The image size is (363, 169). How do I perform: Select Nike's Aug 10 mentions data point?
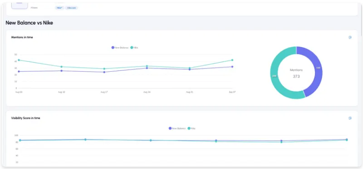click(x=62, y=67)
